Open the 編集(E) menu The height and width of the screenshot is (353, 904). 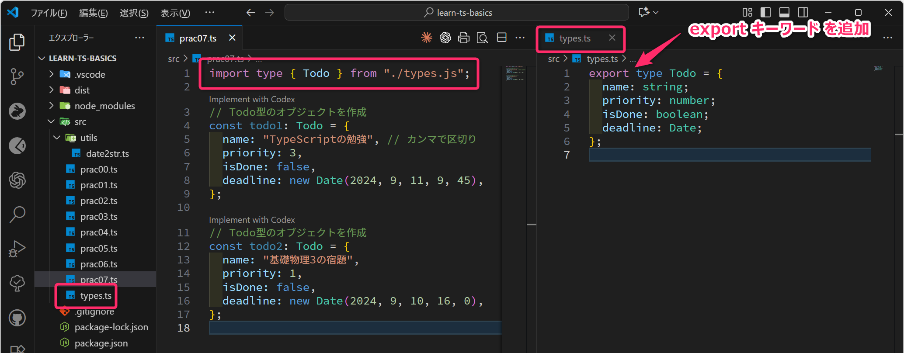(93, 13)
